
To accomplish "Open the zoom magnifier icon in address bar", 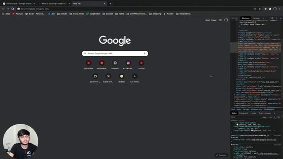I will click(x=255, y=9).
